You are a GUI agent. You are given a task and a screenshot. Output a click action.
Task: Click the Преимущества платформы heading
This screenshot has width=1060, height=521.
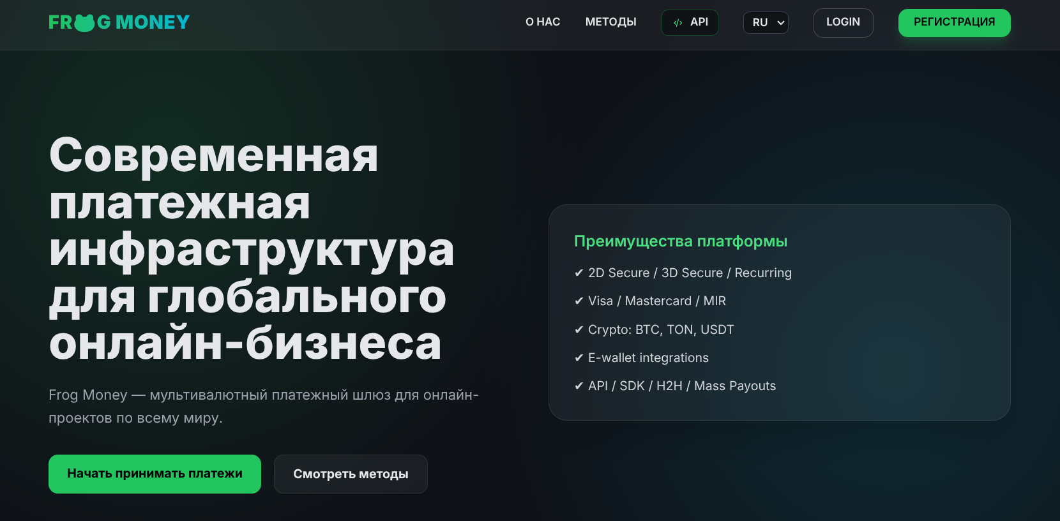point(680,241)
